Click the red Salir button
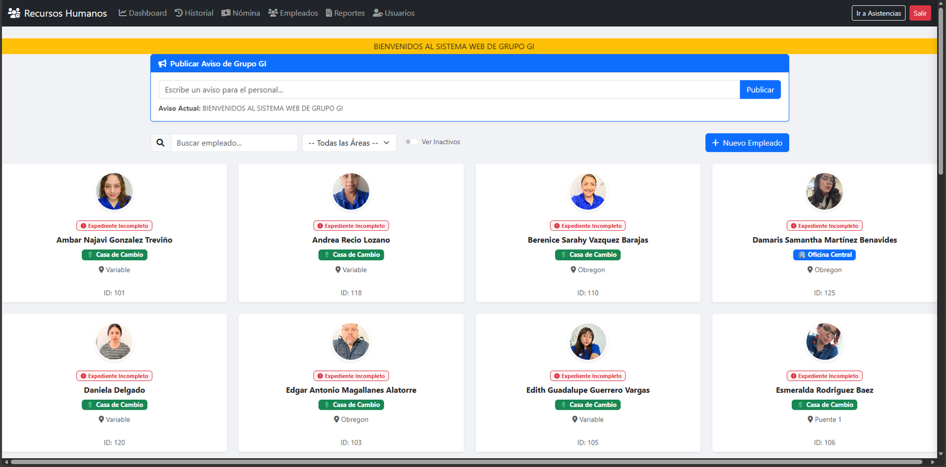The width and height of the screenshot is (946, 467). pyautogui.click(x=920, y=13)
